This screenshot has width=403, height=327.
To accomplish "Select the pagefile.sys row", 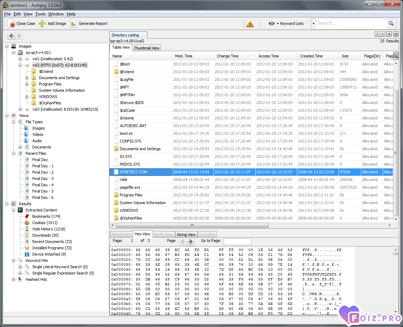I will [x=252, y=187].
